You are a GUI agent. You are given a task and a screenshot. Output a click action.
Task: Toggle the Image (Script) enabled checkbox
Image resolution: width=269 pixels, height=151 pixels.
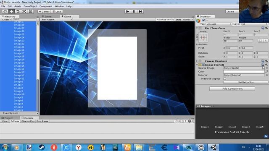pyautogui.click(x=203, y=65)
